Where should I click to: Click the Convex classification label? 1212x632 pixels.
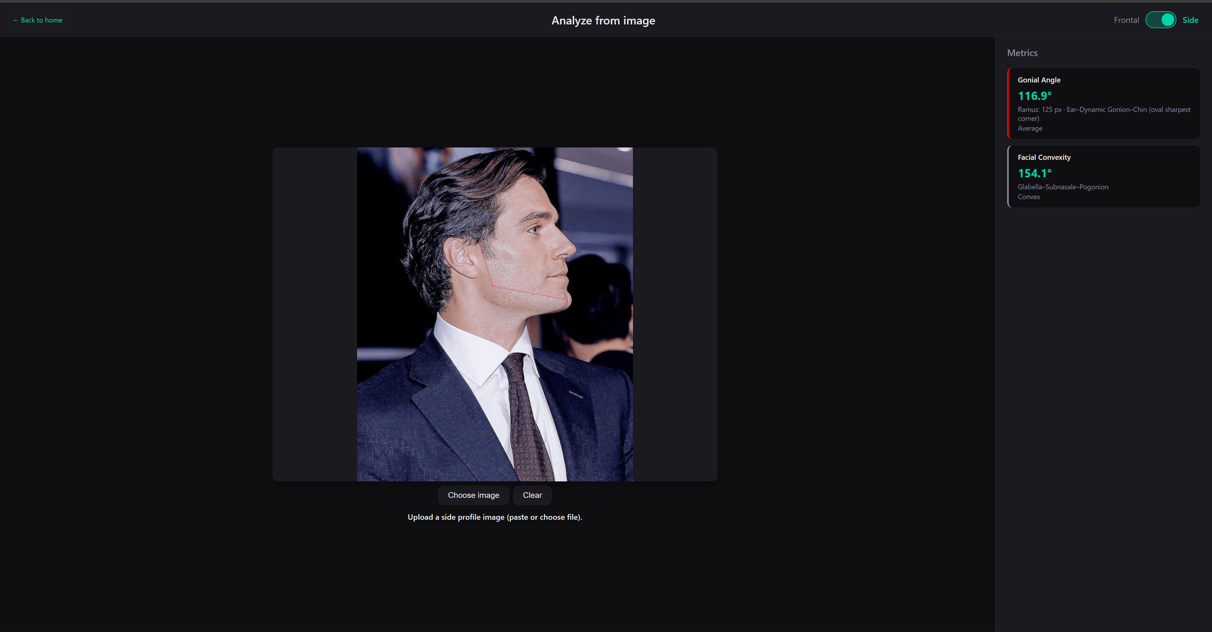click(1028, 197)
